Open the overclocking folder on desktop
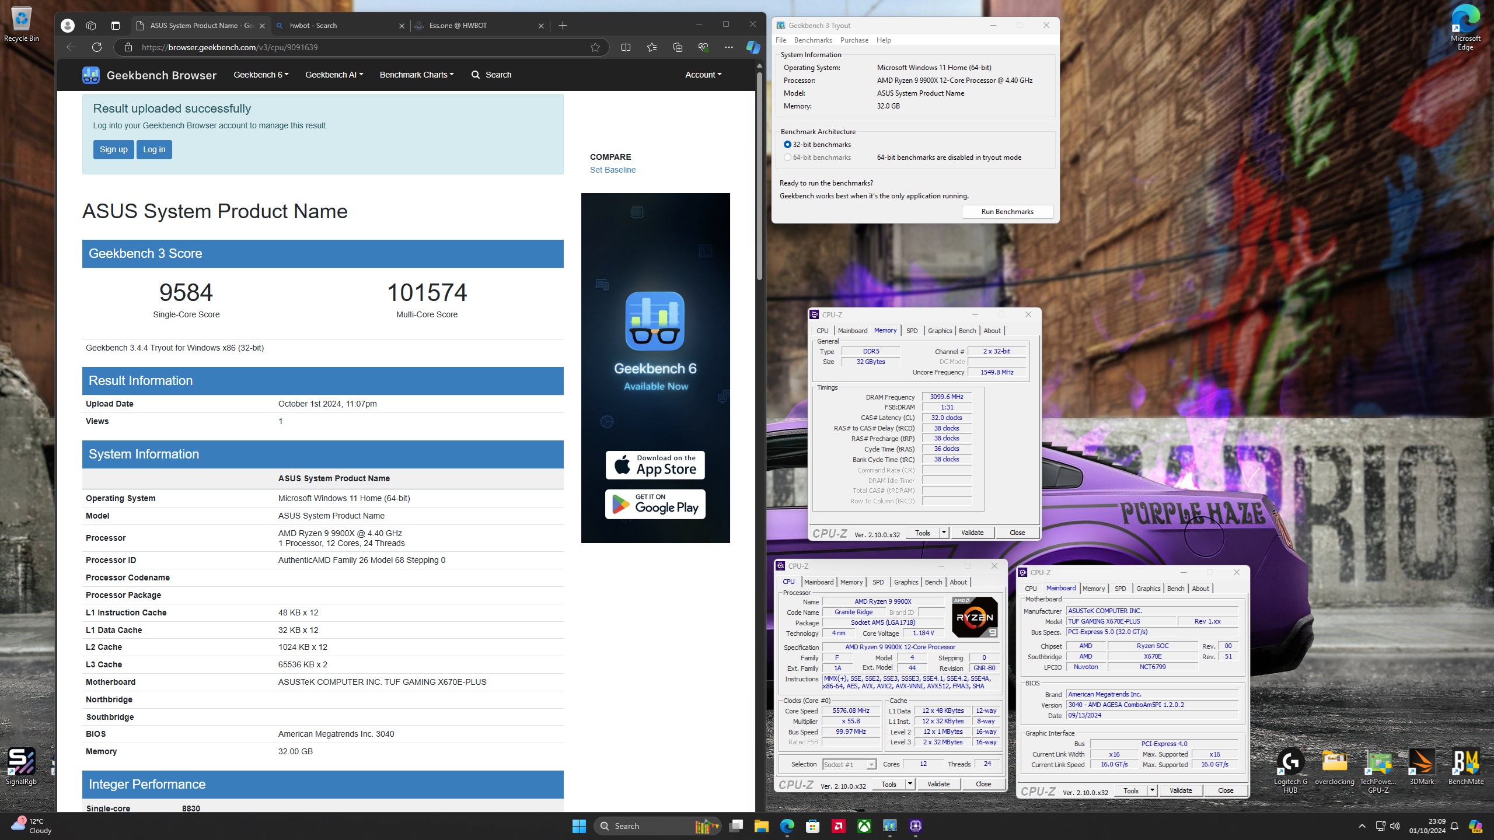The width and height of the screenshot is (1494, 840). [x=1335, y=766]
